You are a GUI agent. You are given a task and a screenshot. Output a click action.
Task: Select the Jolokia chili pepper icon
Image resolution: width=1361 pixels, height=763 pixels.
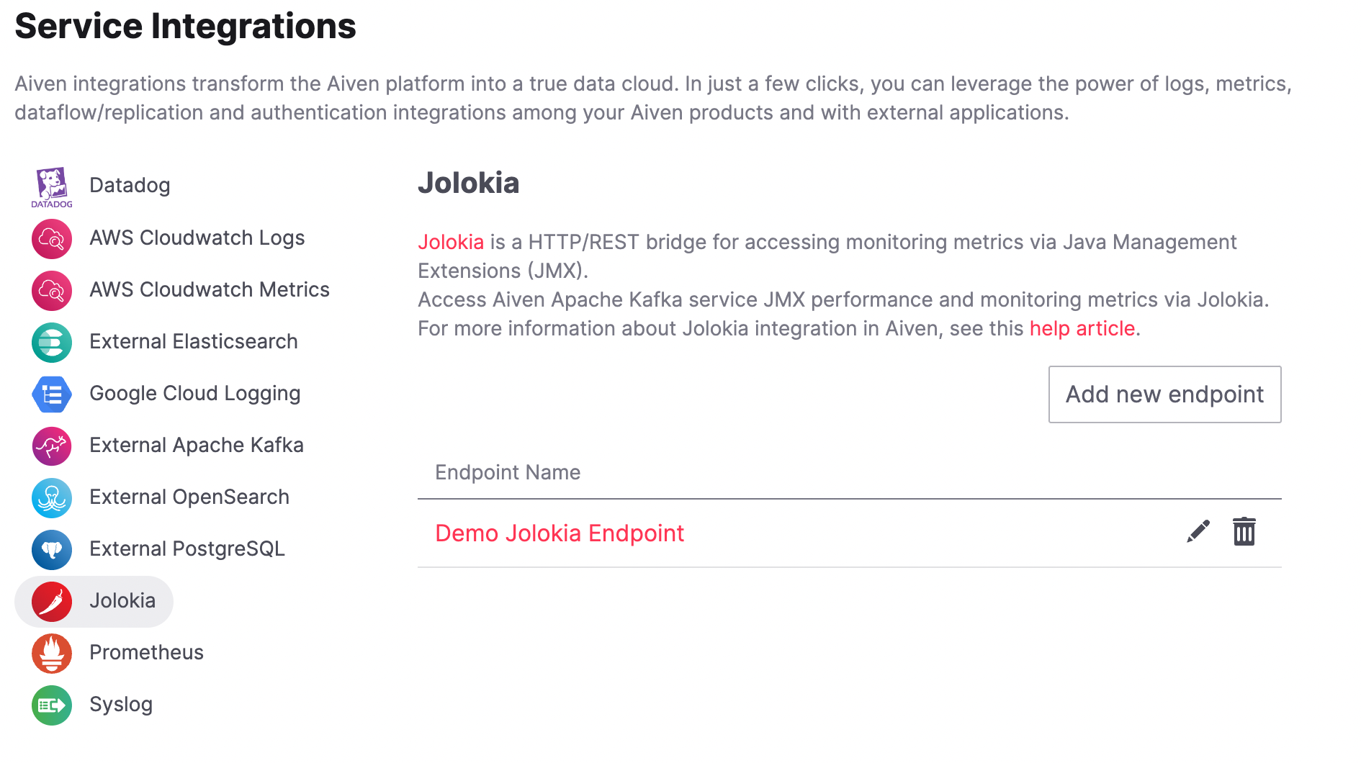tap(51, 601)
